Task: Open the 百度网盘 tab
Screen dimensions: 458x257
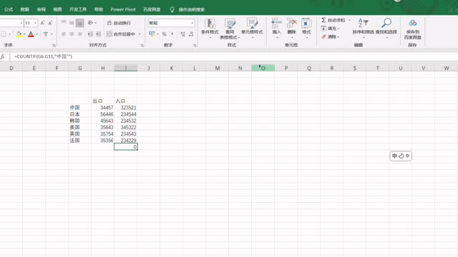Action: [152, 9]
